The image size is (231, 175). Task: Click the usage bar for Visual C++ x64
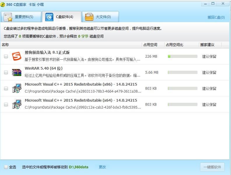coord(183,105)
